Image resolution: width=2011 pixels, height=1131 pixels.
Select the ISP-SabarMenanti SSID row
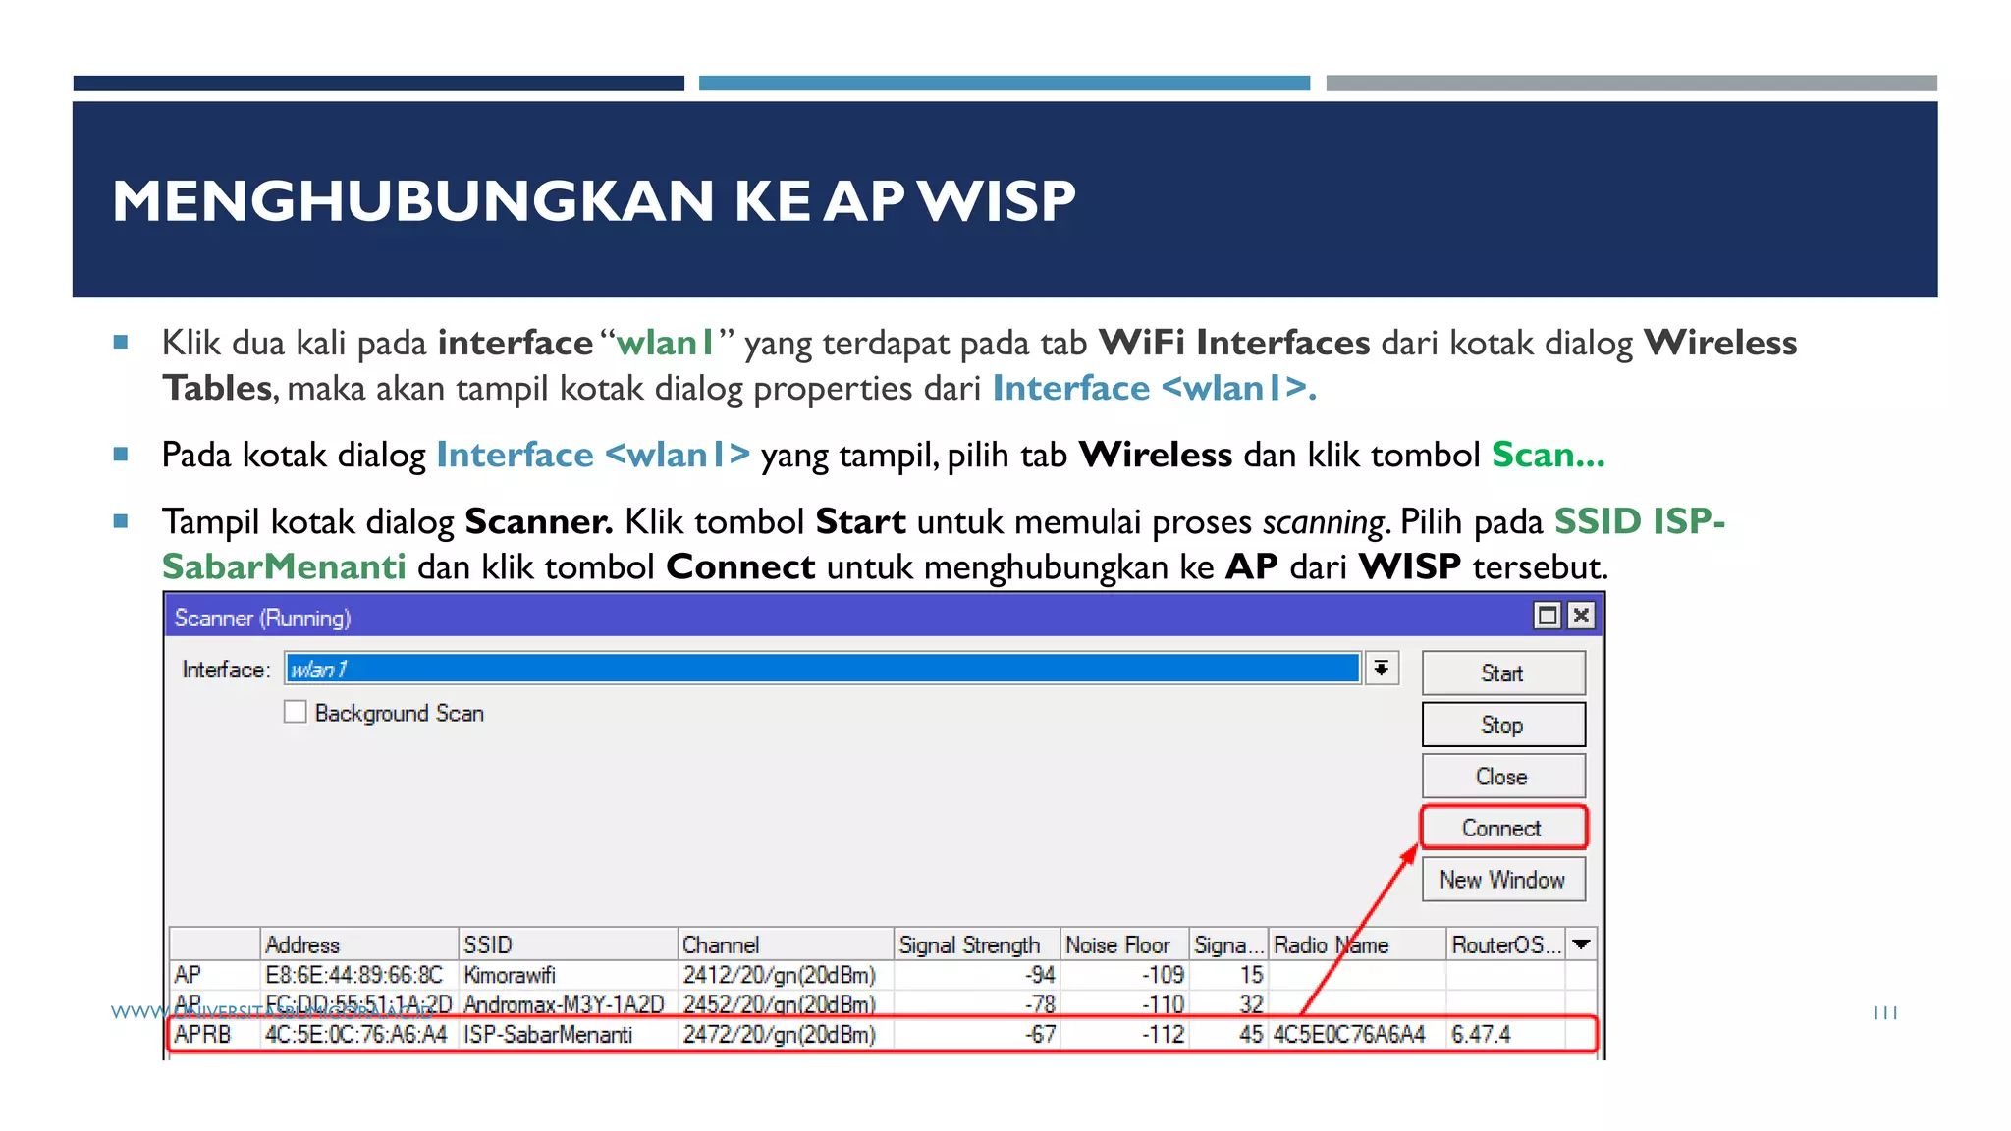[x=882, y=1034]
